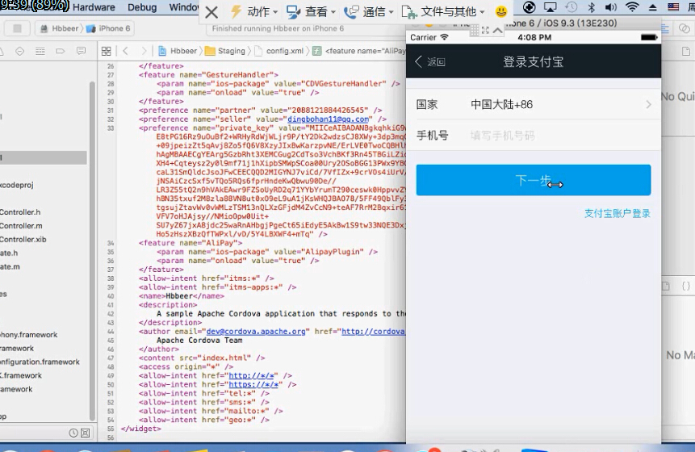This screenshot has height=452, width=695.
Task: Click the AirPlay display icon in menu bar
Action: click(550, 7)
